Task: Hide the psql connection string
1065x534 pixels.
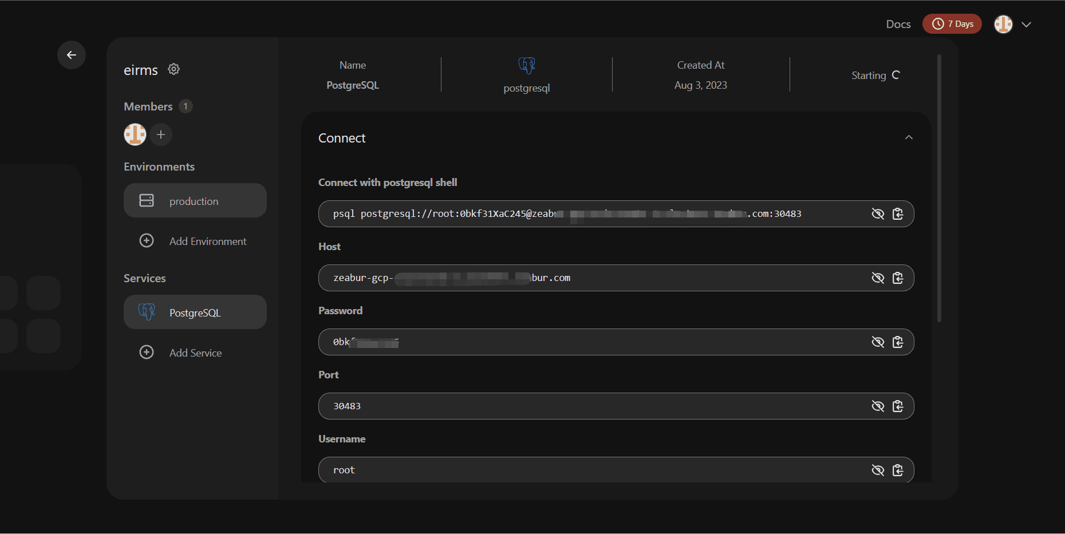Action: pyautogui.click(x=878, y=214)
